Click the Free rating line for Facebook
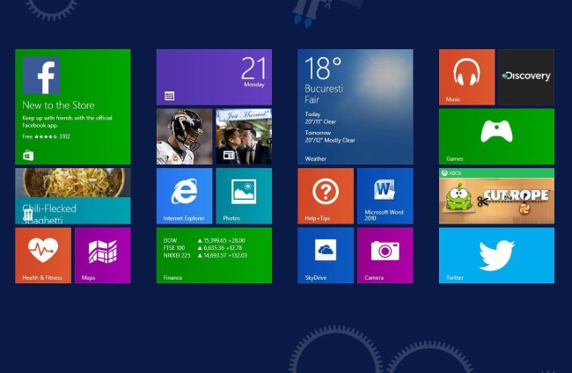 coord(47,136)
